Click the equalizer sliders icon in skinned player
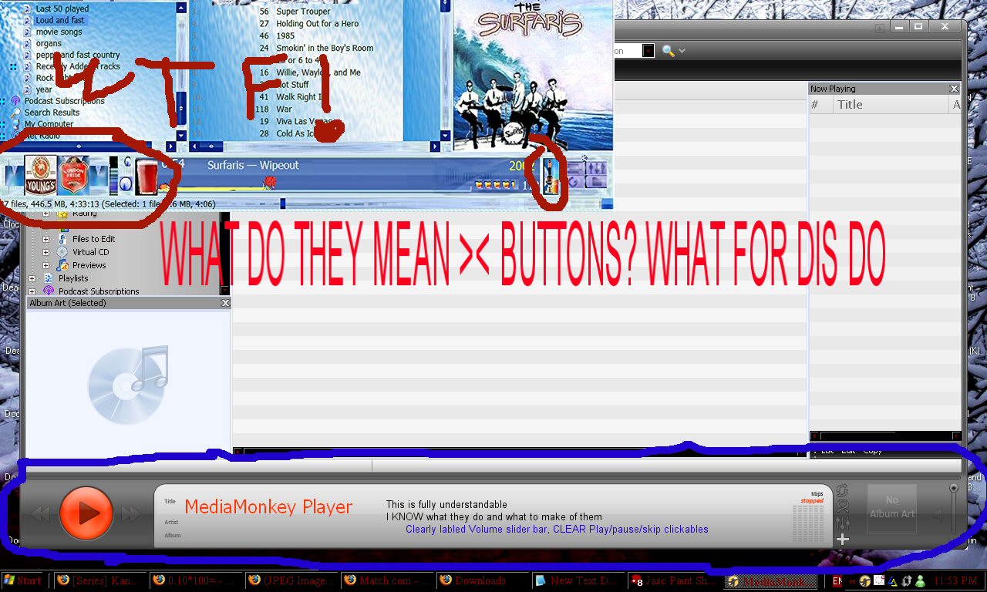 coord(597,168)
